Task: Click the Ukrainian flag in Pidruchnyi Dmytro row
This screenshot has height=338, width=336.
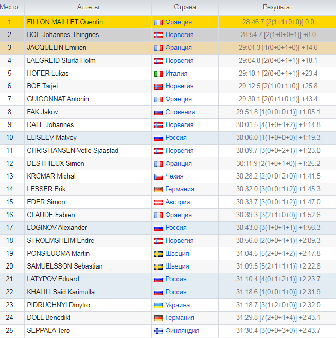Action: (158, 305)
